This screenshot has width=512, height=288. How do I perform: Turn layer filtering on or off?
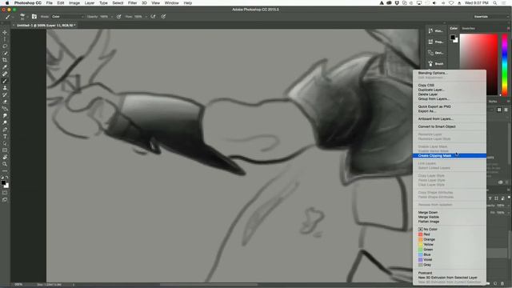[x=509, y=198]
